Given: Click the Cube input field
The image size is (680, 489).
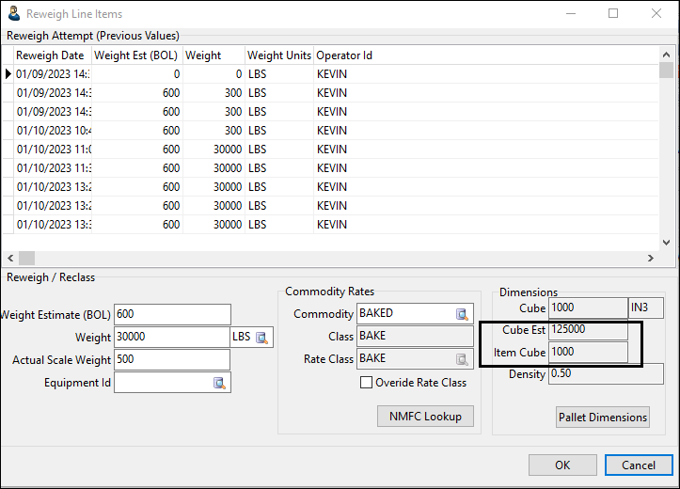Looking at the screenshot, I should click(x=587, y=308).
